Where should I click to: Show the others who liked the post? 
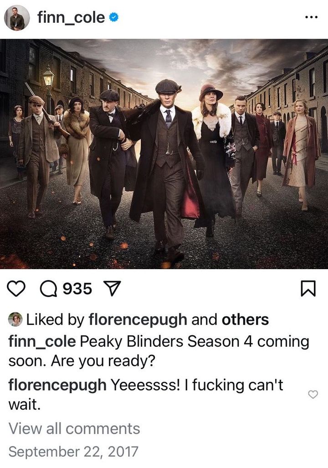point(245,319)
